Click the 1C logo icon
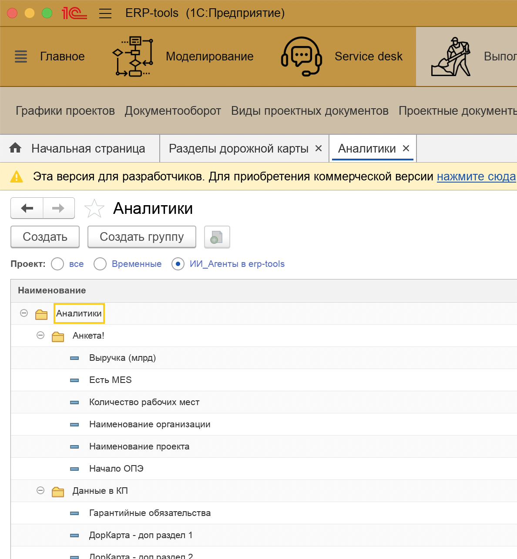 point(74,13)
